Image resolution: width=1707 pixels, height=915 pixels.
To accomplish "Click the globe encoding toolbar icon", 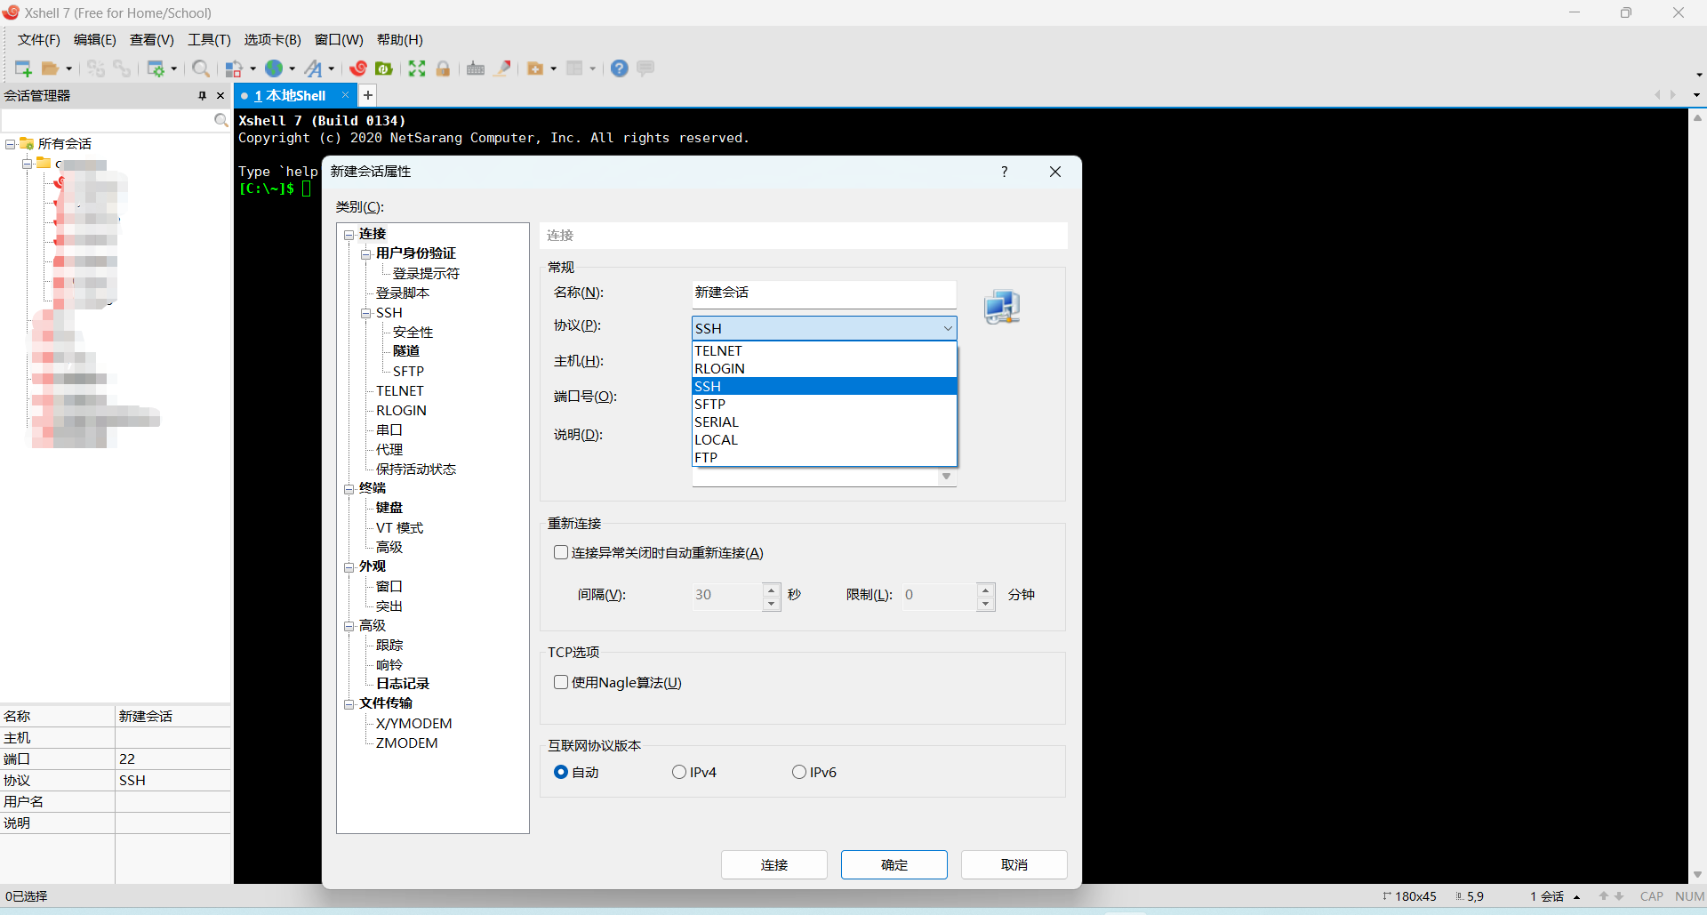I will click(274, 68).
